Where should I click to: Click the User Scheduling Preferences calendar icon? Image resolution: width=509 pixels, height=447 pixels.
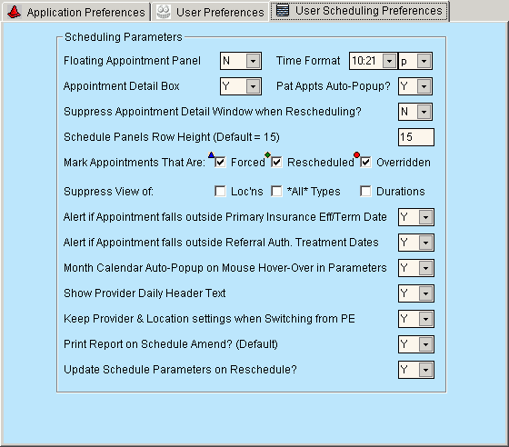click(283, 10)
